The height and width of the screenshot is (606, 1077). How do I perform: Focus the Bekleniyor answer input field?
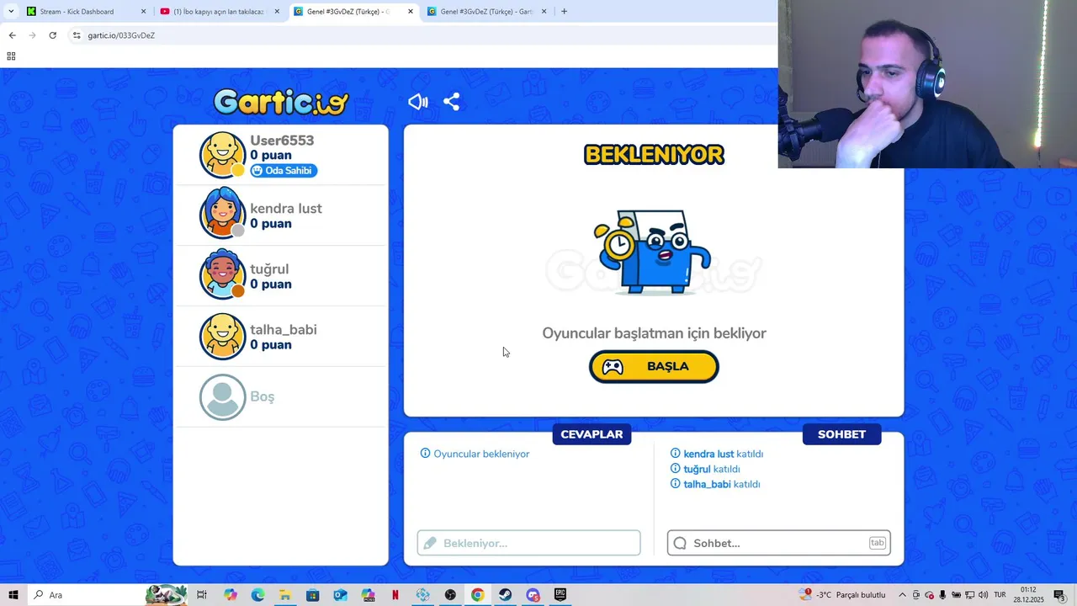pyautogui.click(x=528, y=543)
